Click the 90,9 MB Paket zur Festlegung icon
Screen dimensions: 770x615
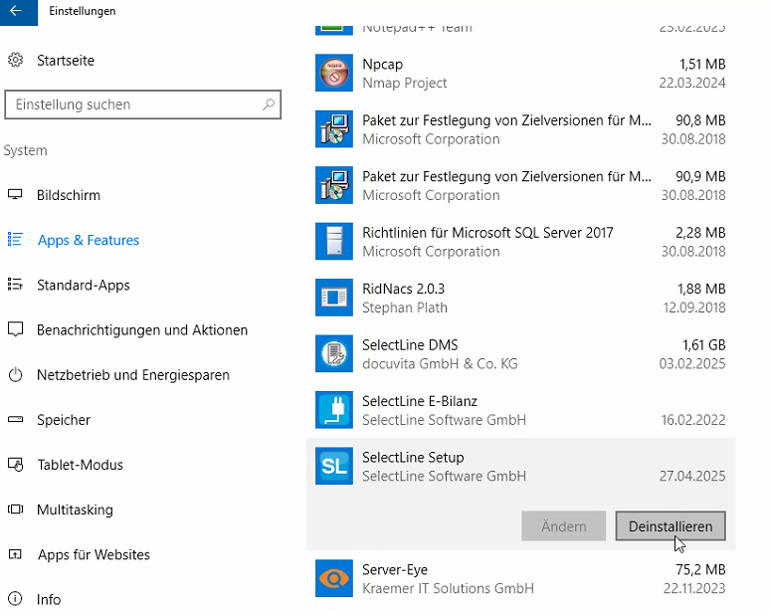[x=334, y=185]
